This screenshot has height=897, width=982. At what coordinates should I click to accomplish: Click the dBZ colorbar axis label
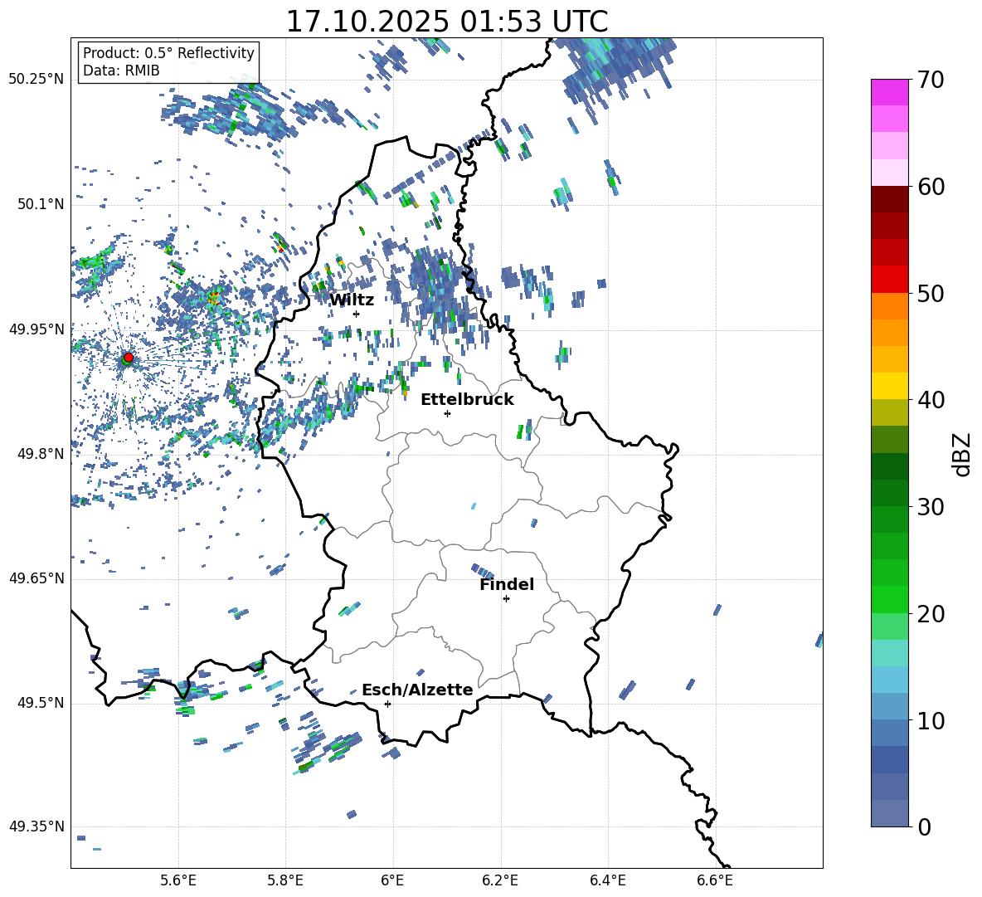click(963, 454)
